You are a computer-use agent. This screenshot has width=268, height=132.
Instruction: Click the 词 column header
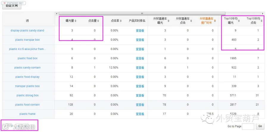[27, 21]
